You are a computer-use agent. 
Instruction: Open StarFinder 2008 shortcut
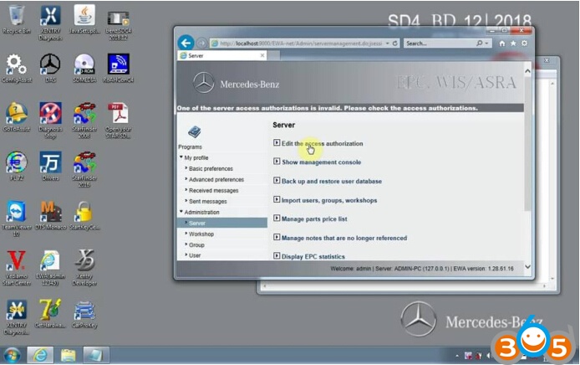tap(84, 121)
